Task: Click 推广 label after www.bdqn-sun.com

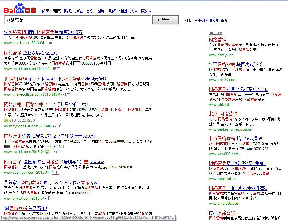Action: (x=55, y=172)
